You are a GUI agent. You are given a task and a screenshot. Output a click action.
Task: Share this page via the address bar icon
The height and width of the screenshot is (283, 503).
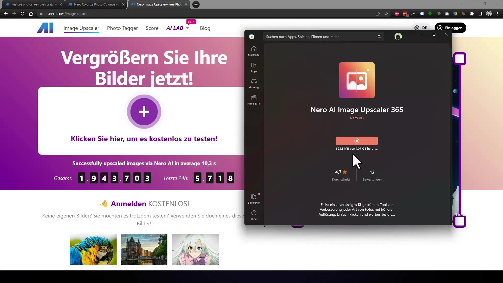point(378,14)
